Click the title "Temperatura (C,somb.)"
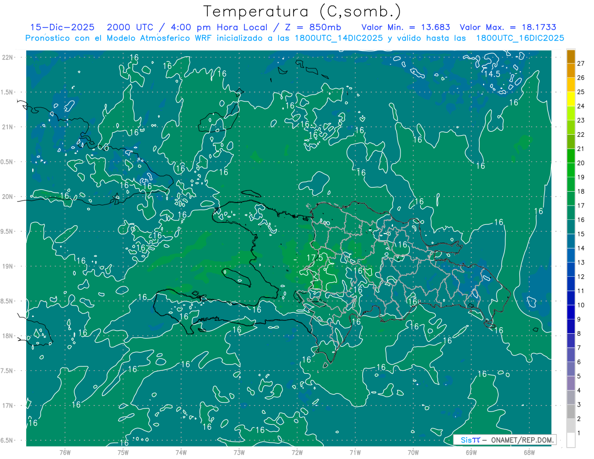 302,12
